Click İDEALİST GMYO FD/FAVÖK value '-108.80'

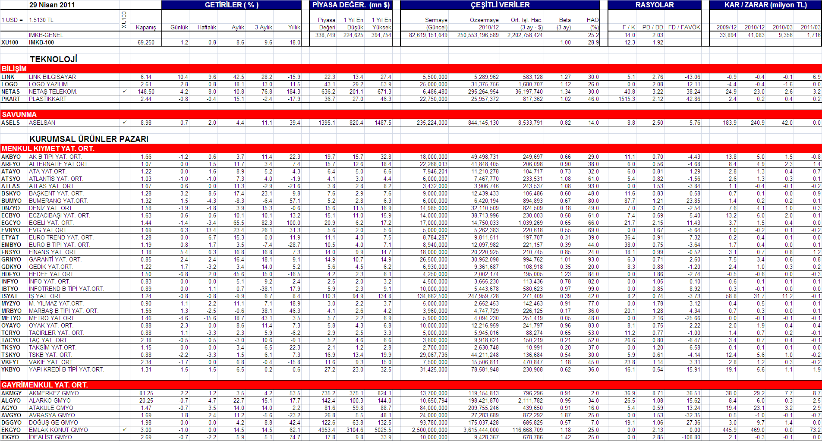click(x=691, y=437)
